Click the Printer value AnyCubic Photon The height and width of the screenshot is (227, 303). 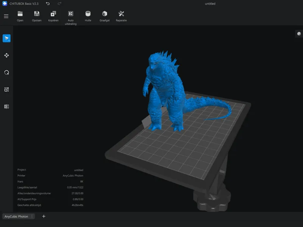(73, 176)
